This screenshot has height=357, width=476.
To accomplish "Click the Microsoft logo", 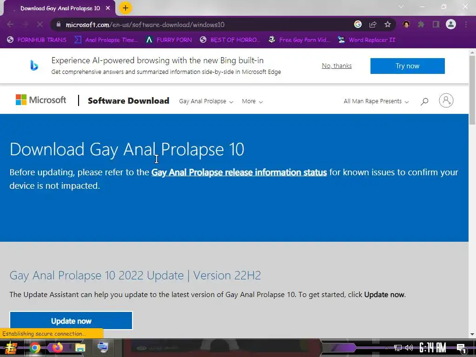I will pos(41,100).
